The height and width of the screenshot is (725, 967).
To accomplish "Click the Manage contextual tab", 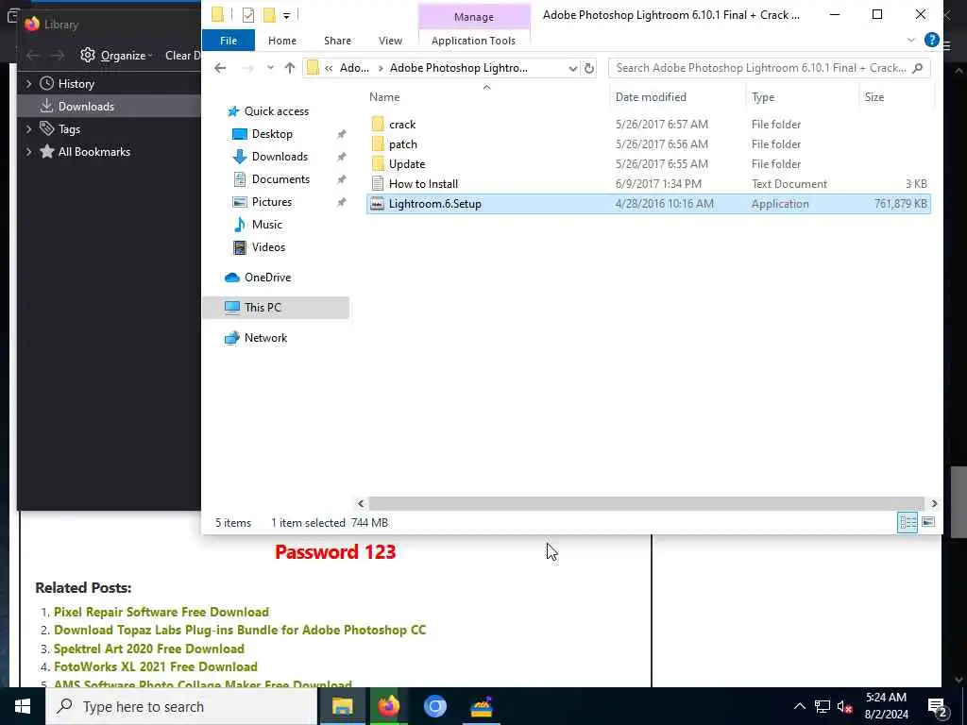I will 474,17.
